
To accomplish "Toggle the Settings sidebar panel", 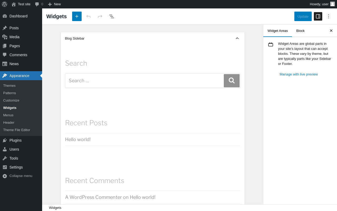I will coord(318,16).
